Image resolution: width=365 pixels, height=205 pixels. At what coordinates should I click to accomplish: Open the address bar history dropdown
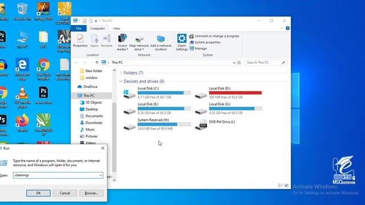tap(234, 63)
